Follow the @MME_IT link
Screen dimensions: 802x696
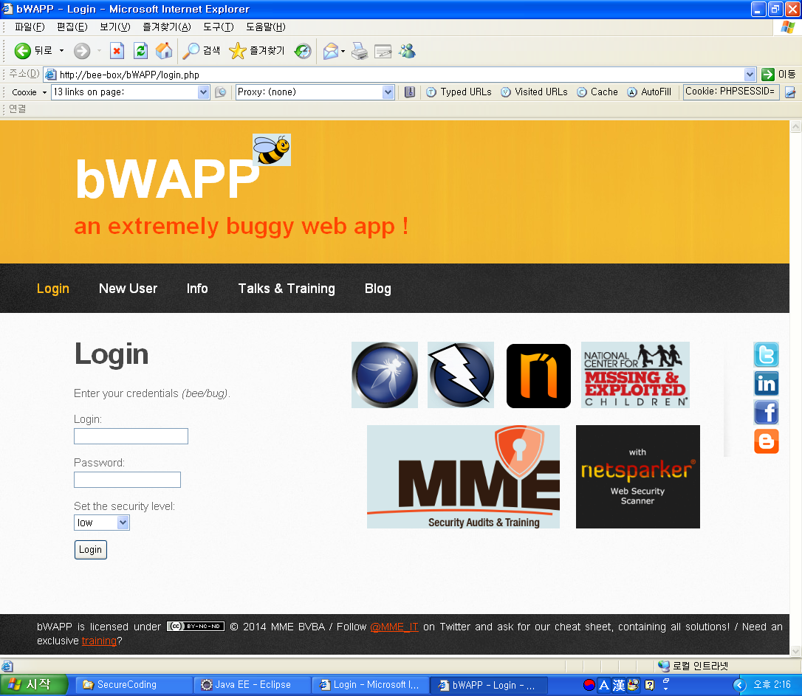[394, 627]
